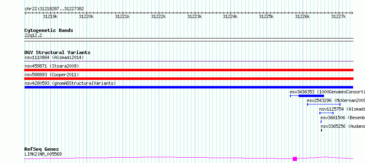This screenshot has height=163, width=365.
Task: Open variant esv3661506 Besenbacher label
Action: pyautogui.click(x=342, y=118)
